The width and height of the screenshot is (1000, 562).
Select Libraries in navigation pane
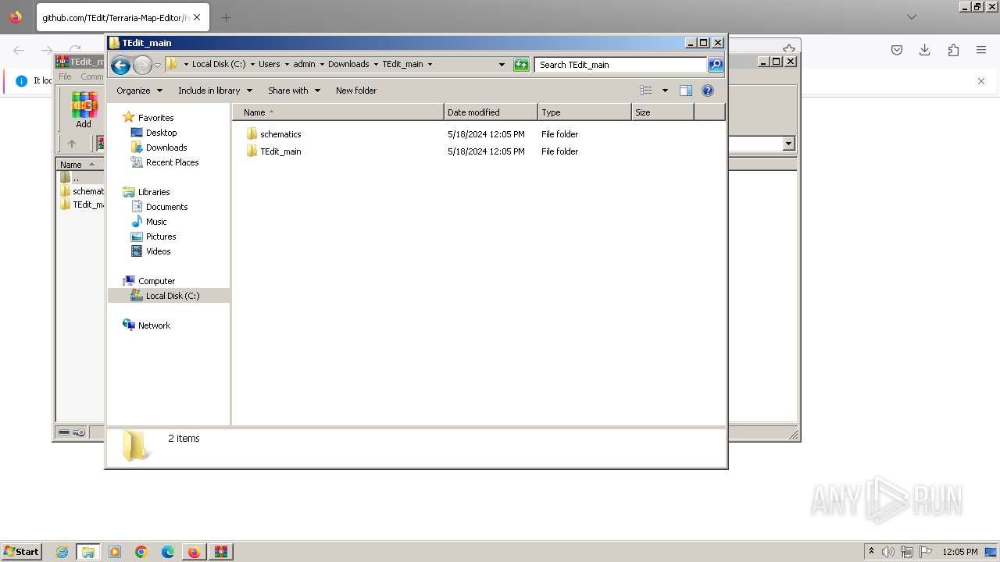[x=154, y=192]
